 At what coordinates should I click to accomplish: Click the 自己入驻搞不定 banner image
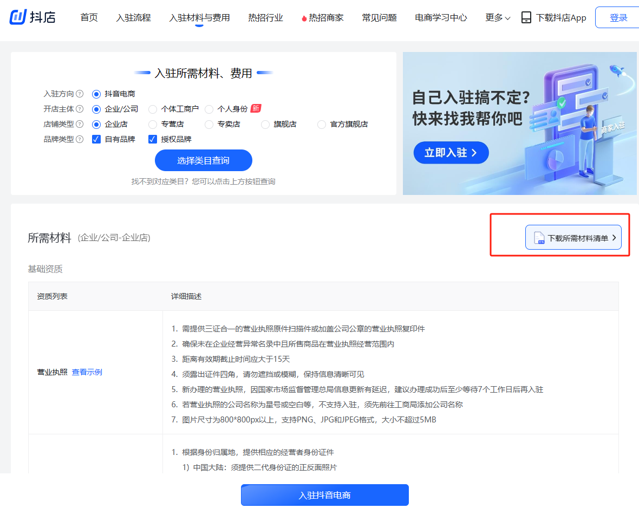pyautogui.click(x=520, y=123)
